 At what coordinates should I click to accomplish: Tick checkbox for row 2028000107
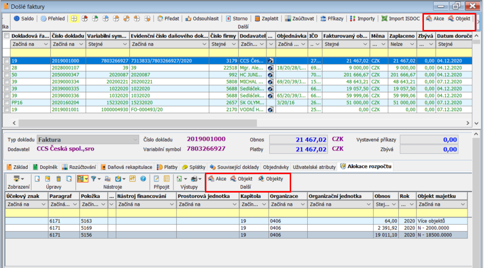click(6, 68)
